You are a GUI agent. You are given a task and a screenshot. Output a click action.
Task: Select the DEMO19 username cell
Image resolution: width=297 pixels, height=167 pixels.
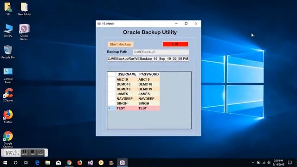pyautogui.click(x=127, y=89)
